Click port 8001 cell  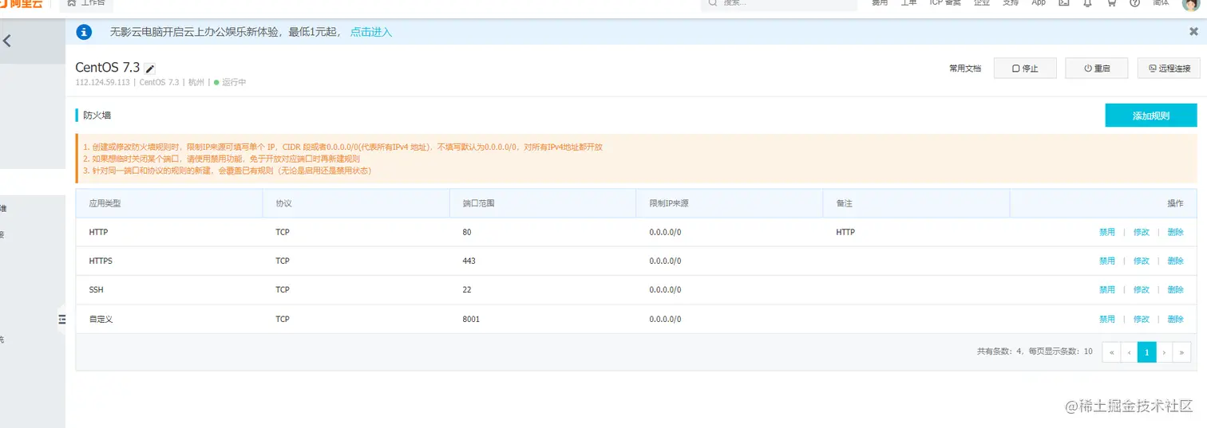(471, 319)
